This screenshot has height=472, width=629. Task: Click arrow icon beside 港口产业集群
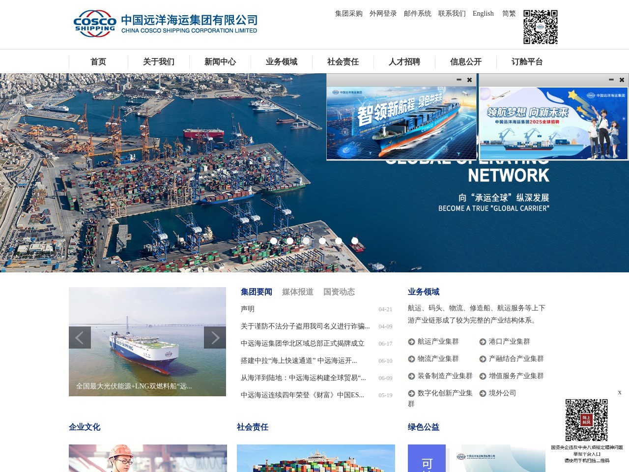point(483,342)
